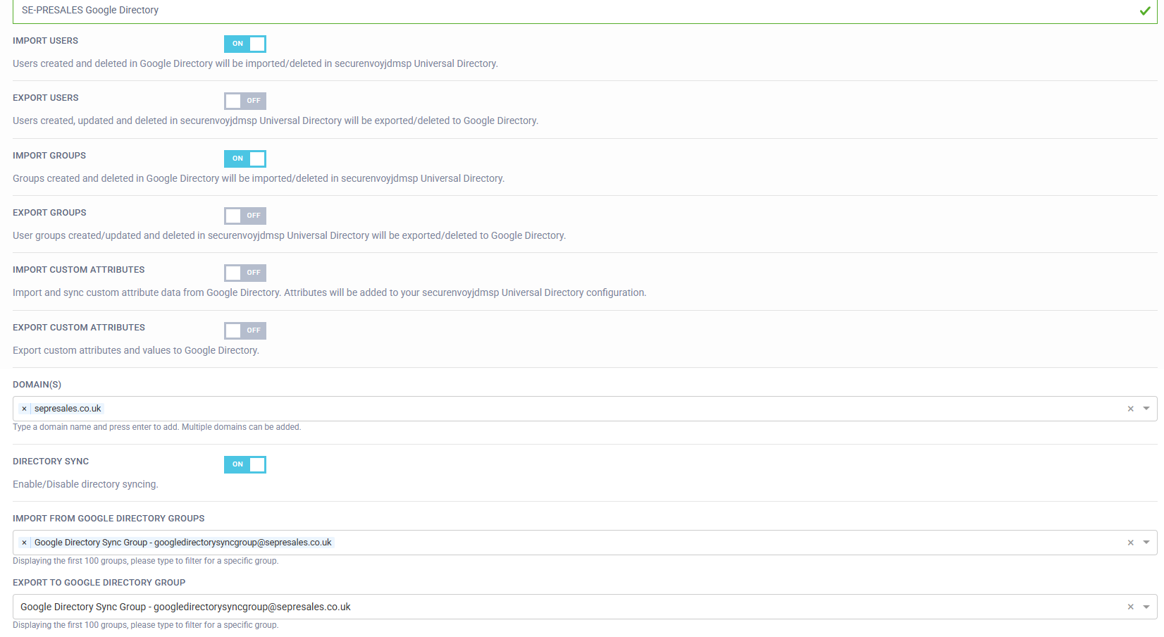Screen dimensions: 1164x637
Task: Click the green checkmark next to directory name
Action: (x=1146, y=11)
